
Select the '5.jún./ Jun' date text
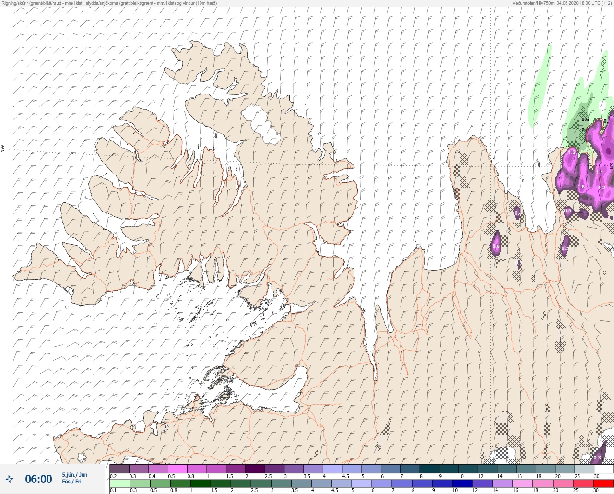pos(74,475)
